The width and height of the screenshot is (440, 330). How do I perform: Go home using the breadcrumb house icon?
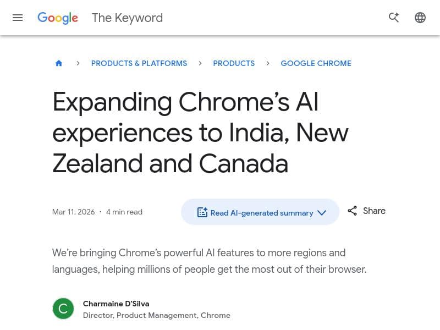coord(59,63)
